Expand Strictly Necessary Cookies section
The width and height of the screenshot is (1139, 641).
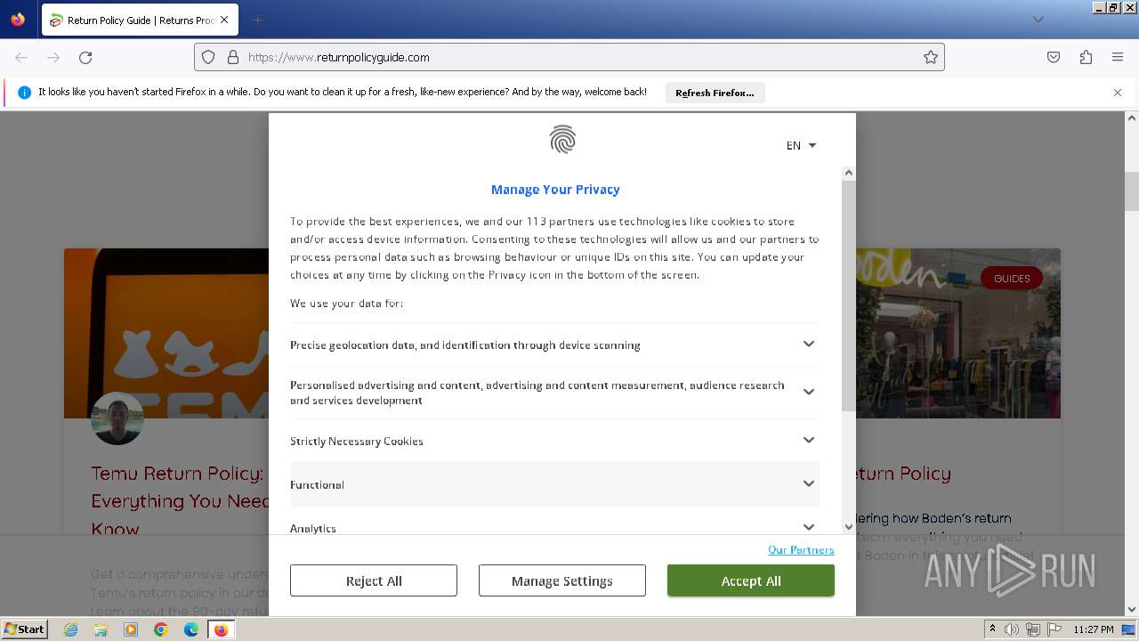[554, 441]
